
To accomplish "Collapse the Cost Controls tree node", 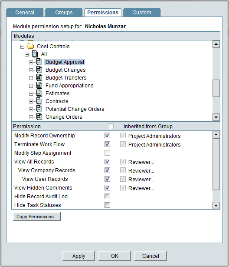I will pyautogui.click(x=22, y=47).
